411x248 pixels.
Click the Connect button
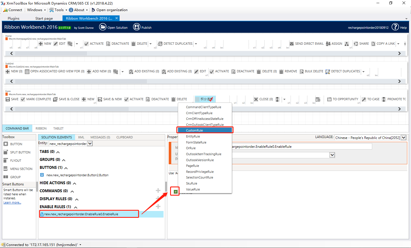pos(13,10)
